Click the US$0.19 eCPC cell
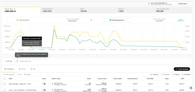The width and height of the screenshot is (195, 92). (x=182, y=84)
